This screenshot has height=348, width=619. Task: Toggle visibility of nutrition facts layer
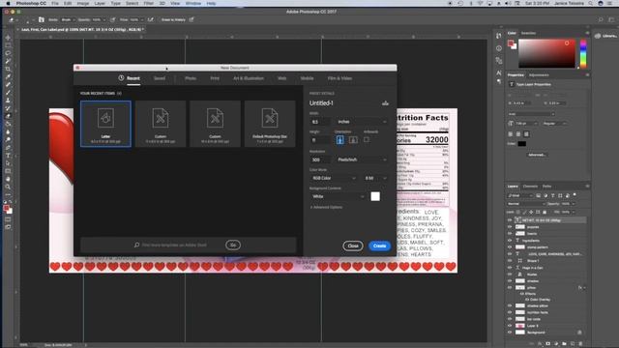[510, 312]
